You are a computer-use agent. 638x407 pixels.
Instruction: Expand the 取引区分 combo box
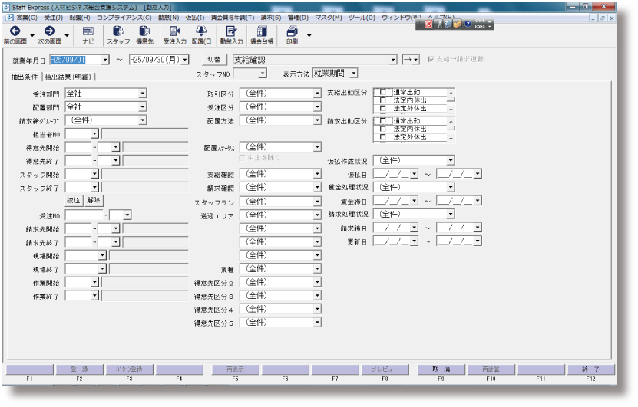(x=317, y=94)
